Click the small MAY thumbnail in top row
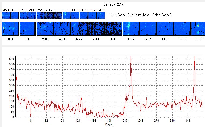Screen dimensions: 205x127 tap(41, 15)
